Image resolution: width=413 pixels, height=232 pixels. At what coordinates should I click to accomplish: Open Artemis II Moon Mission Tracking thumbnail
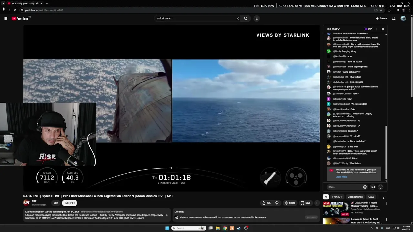click(336, 208)
